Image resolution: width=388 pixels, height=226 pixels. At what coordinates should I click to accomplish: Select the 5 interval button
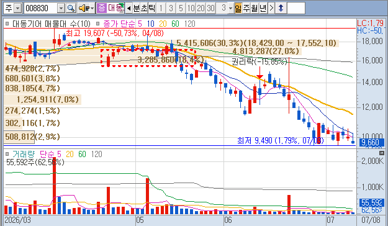(181, 8)
